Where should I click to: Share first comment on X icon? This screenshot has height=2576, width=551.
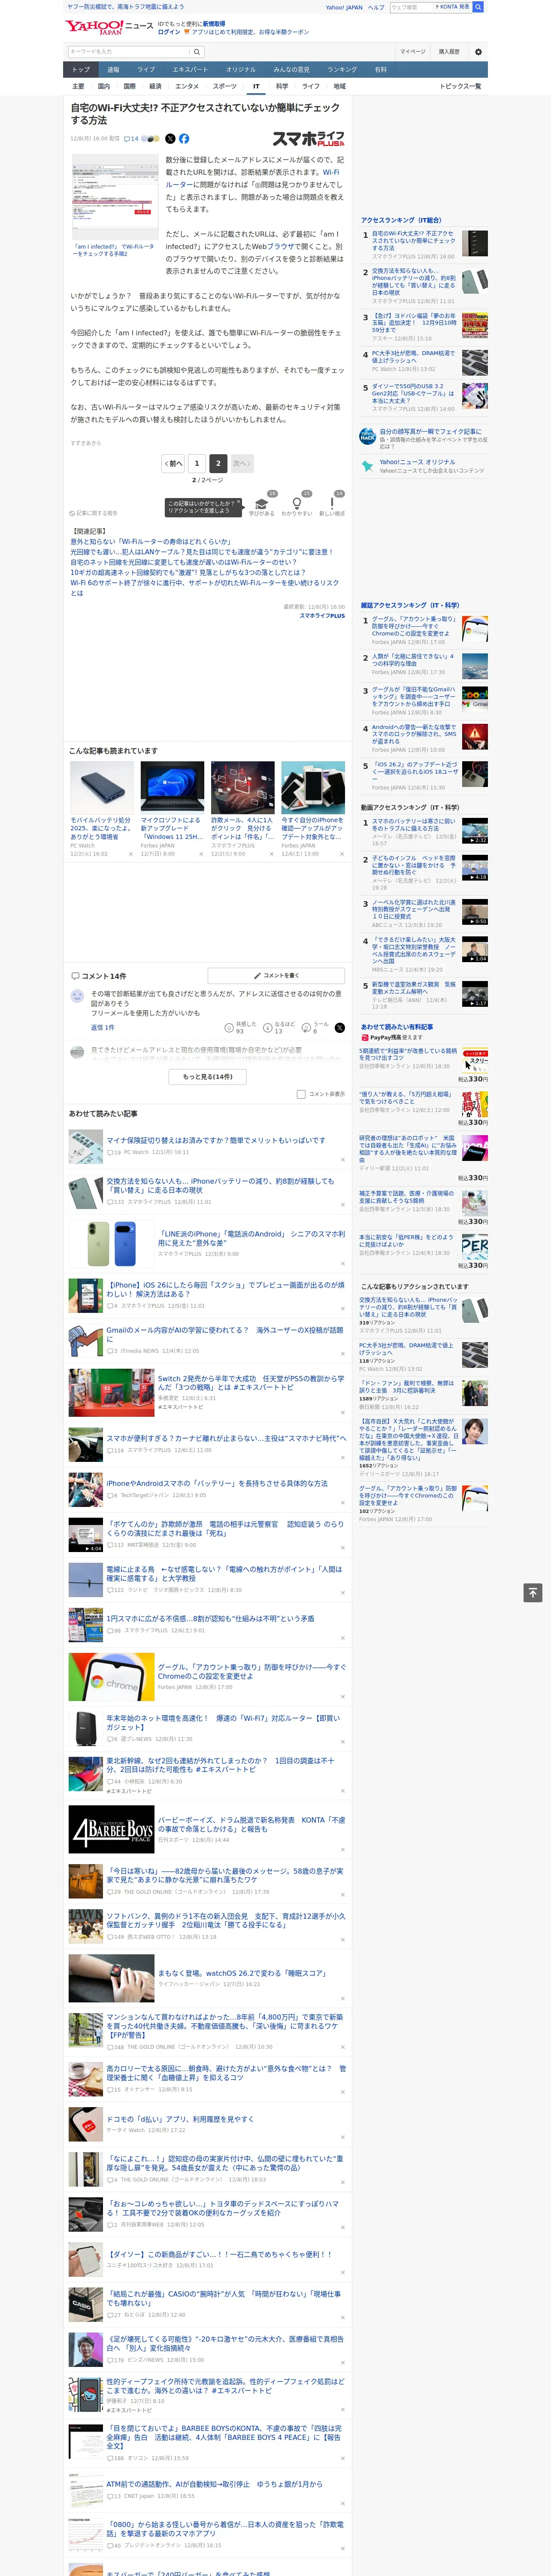pyautogui.click(x=339, y=1028)
